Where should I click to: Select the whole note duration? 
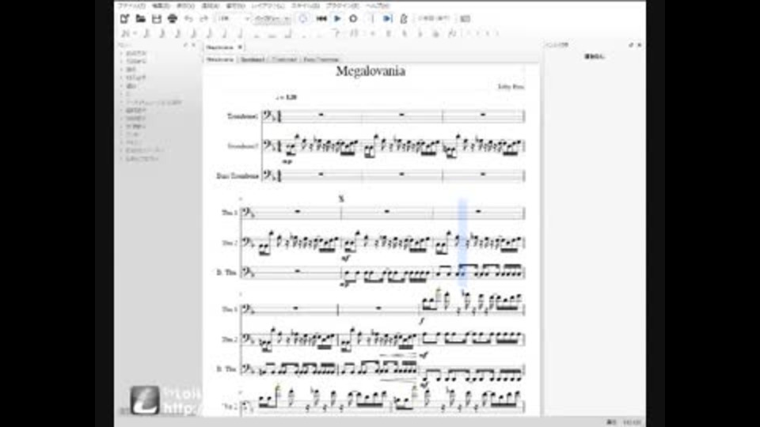pos(256,33)
